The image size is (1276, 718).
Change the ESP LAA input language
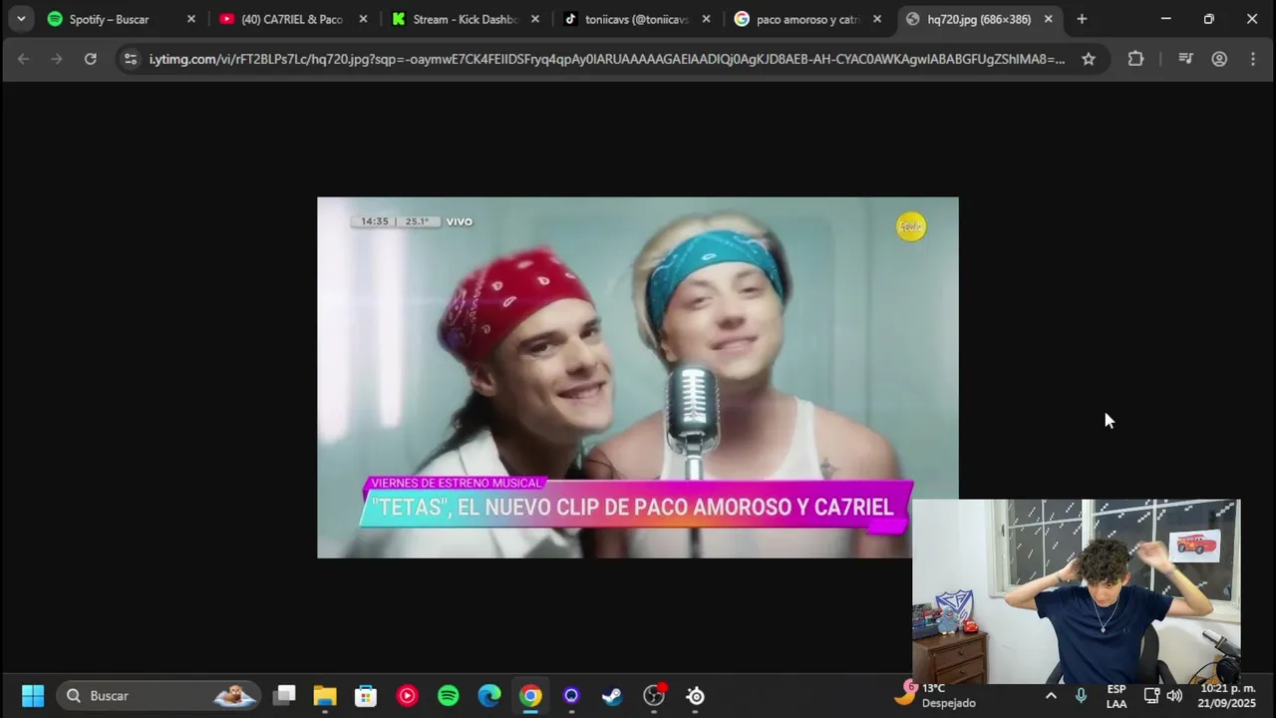(x=1116, y=695)
